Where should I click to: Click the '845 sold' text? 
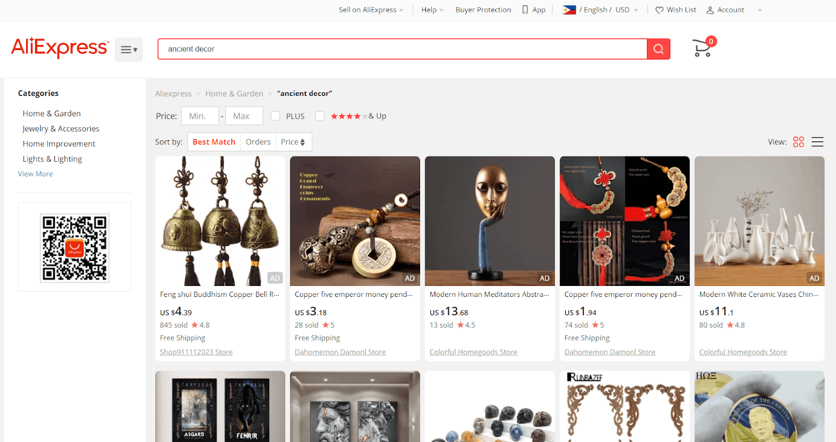[x=173, y=325]
